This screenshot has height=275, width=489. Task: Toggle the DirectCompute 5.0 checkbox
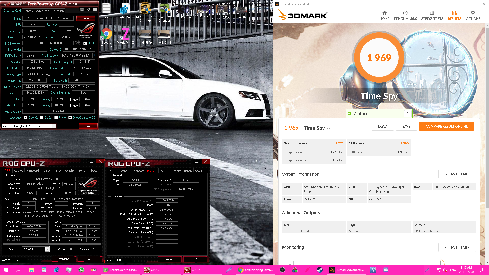70,118
